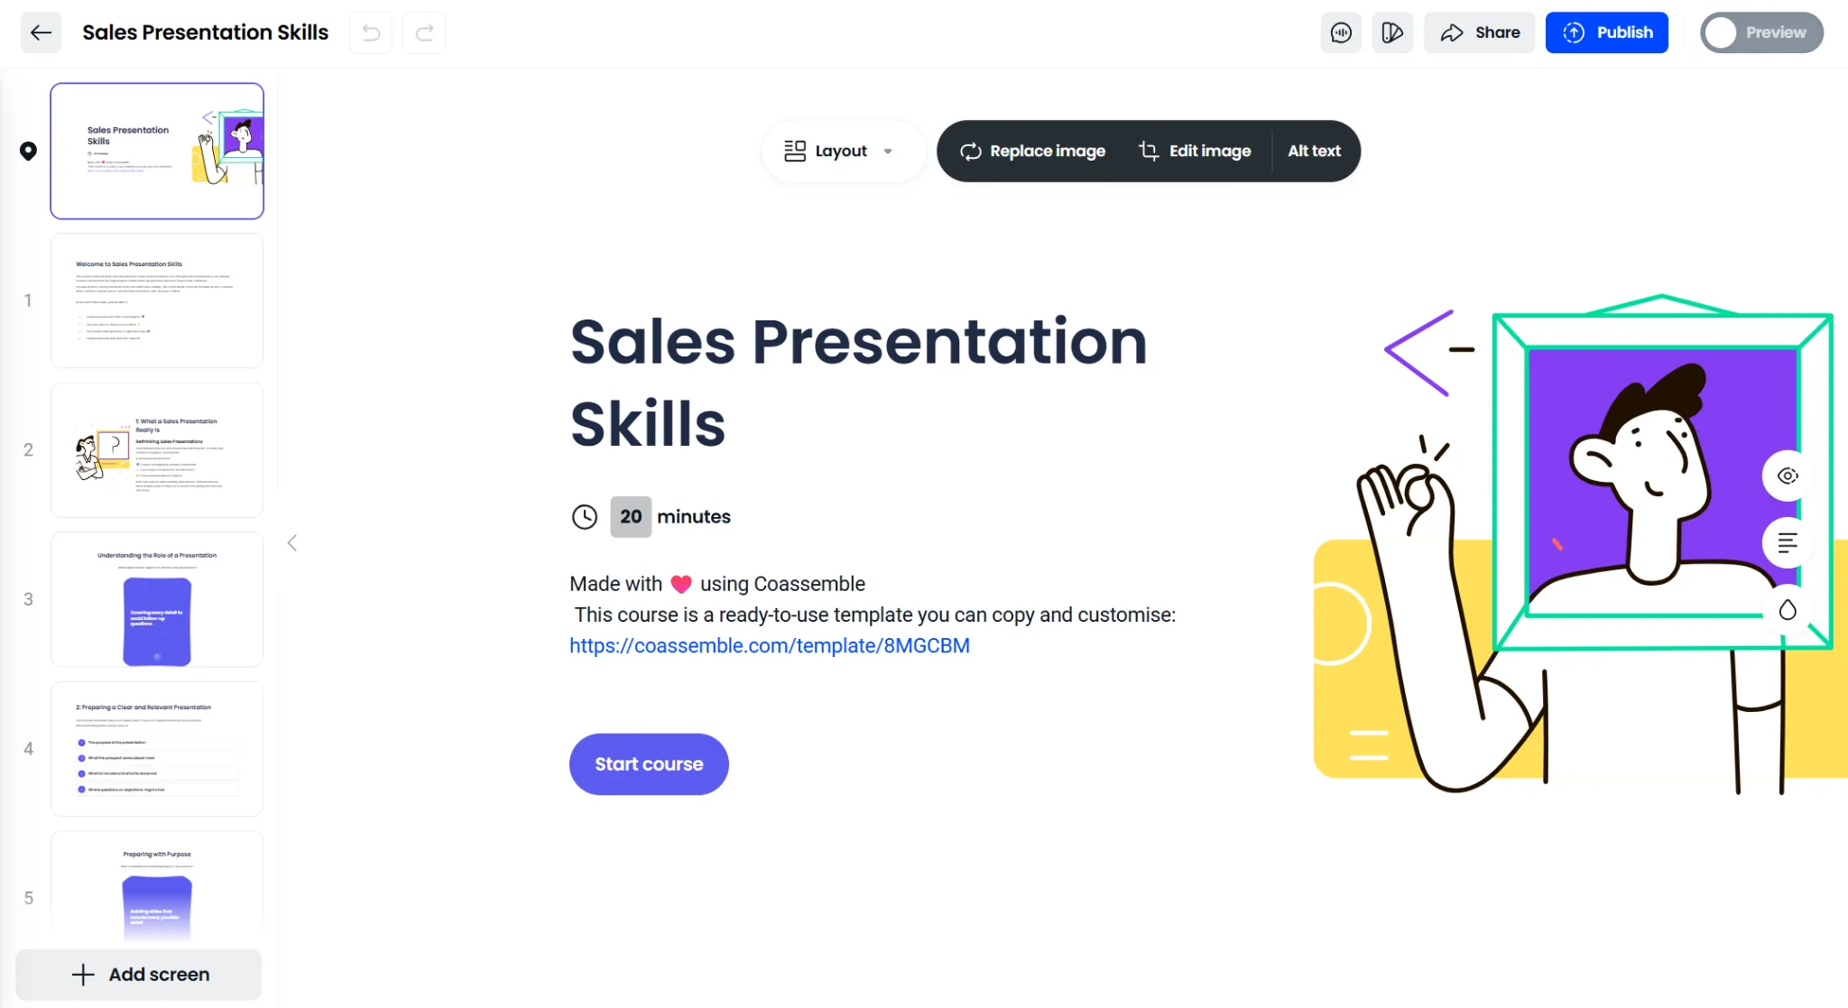The height and width of the screenshot is (1008, 1848).
Task: Click the location pin marker icon
Action: click(29, 151)
